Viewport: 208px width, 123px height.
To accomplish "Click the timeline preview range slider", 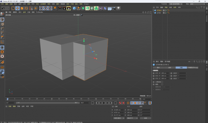I will (47, 103).
